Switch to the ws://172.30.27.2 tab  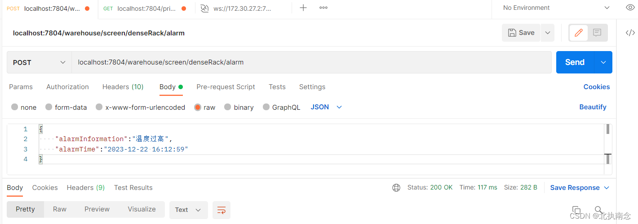tap(243, 9)
